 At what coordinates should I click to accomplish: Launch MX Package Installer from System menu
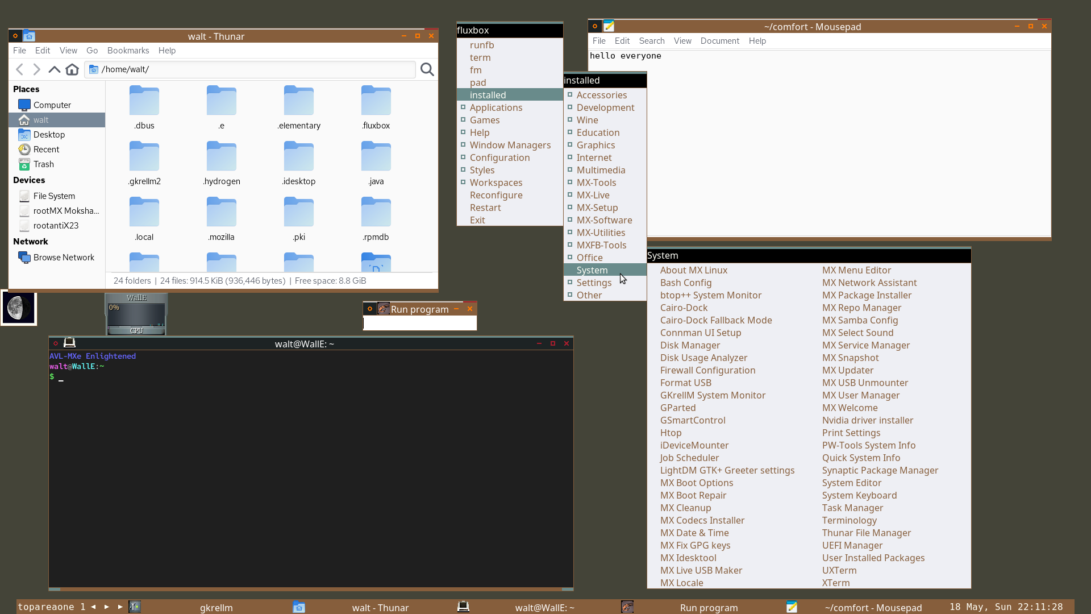[x=866, y=295]
